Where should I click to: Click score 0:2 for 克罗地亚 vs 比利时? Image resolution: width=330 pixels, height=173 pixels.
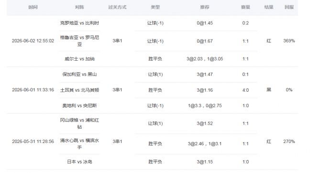245,23
